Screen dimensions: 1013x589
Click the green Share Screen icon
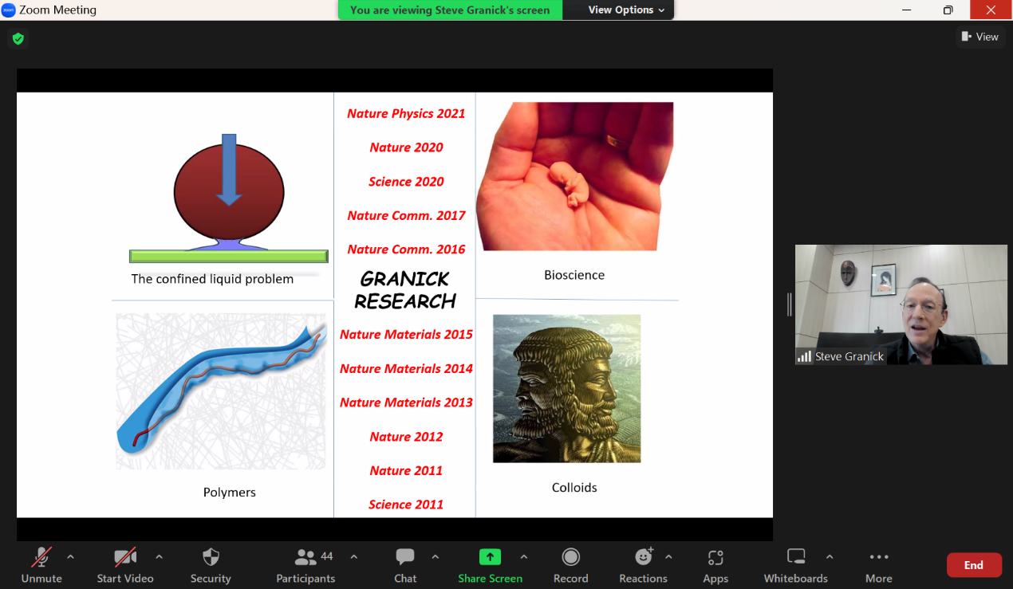coord(490,557)
